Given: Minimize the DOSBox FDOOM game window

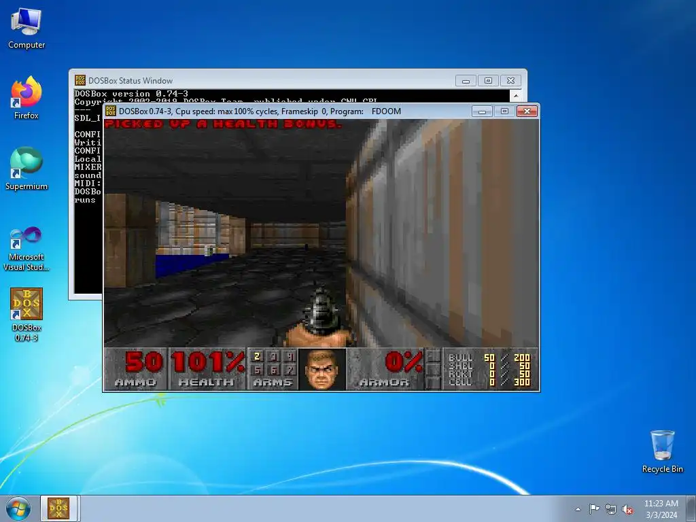Looking at the screenshot, I should tap(482, 111).
